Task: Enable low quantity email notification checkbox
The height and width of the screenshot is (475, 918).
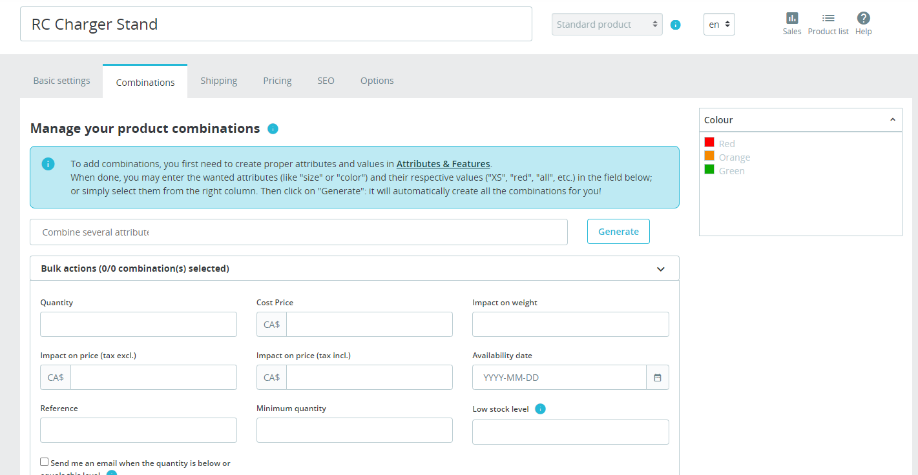Action: 45,462
